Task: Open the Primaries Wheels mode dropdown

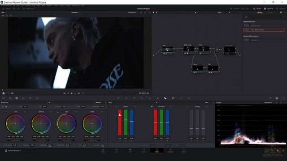Action: pyautogui.click(x=99, y=103)
